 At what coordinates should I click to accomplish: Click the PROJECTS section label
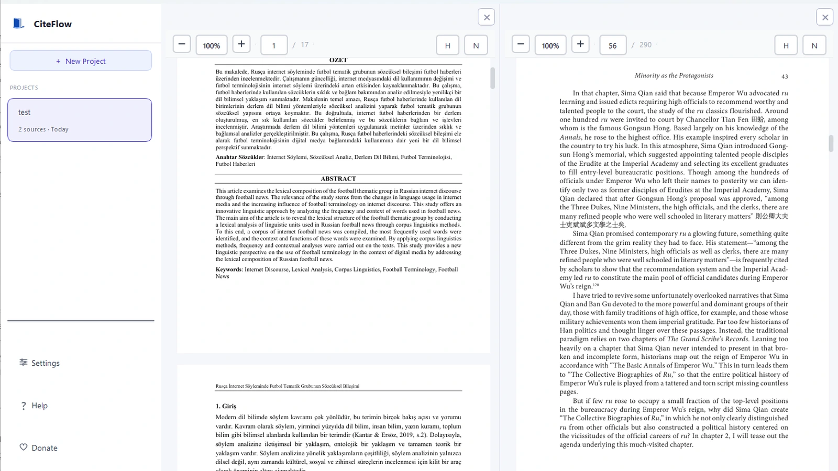click(x=24, y=87)
